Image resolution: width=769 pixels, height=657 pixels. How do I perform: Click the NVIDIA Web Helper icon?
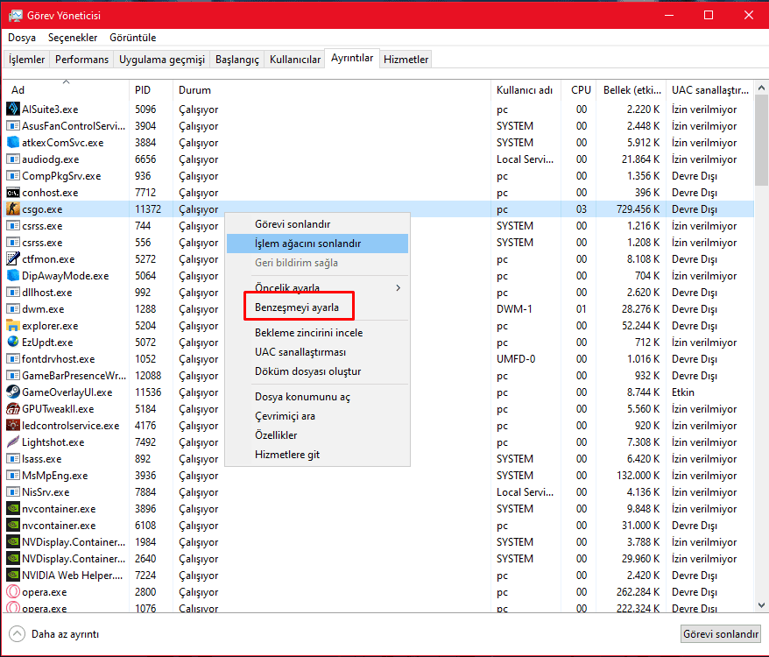[x=13, y=576]
